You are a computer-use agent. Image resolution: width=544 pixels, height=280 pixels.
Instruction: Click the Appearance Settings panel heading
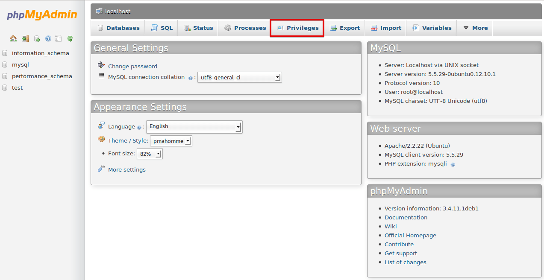tap(226, 107)
